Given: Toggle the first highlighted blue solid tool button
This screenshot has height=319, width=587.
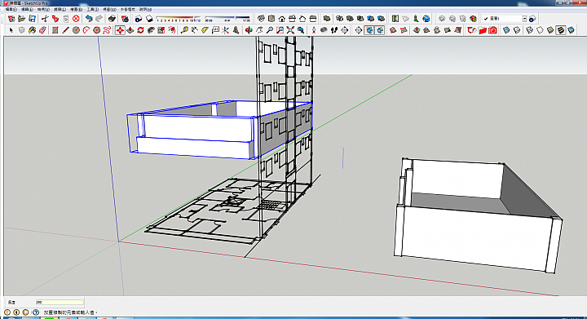Looking at the screenshot, I should pyautogui.click(x=369, y=30).
